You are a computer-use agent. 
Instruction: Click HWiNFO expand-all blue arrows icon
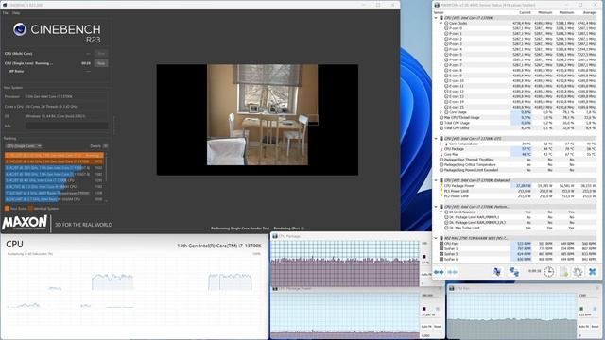(x=439, y=272)
